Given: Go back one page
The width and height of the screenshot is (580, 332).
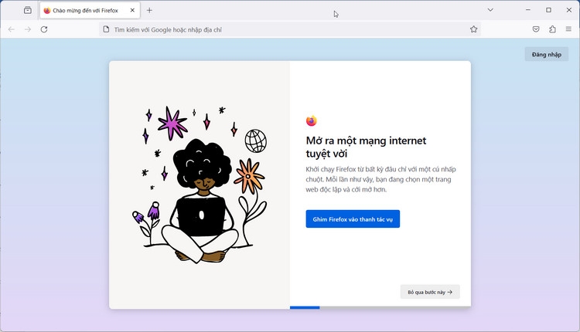Looking at the screenshot, I should click(12, 29).
